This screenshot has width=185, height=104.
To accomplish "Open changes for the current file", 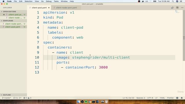I will pos(172,8).
